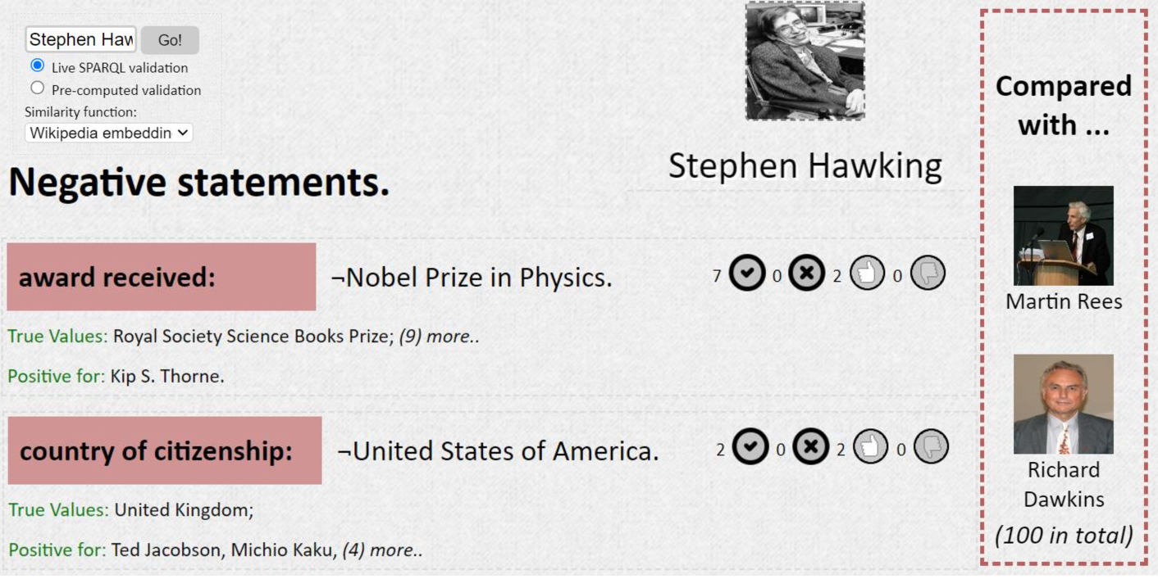Click X icon for citizenship statement

click(811, 447)
